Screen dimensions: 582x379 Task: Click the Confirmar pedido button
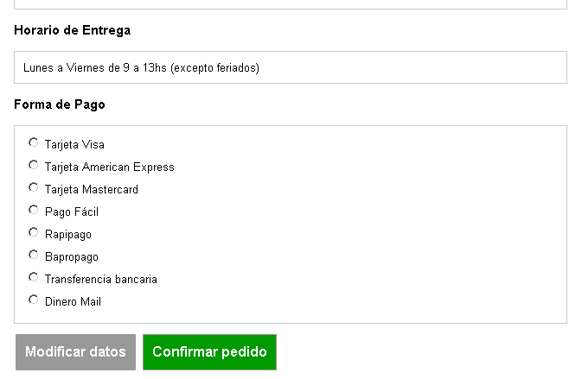click(x=210, y=352)
